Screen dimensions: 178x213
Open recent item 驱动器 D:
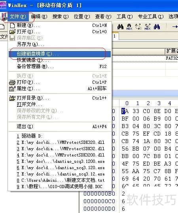pos(60,136)
